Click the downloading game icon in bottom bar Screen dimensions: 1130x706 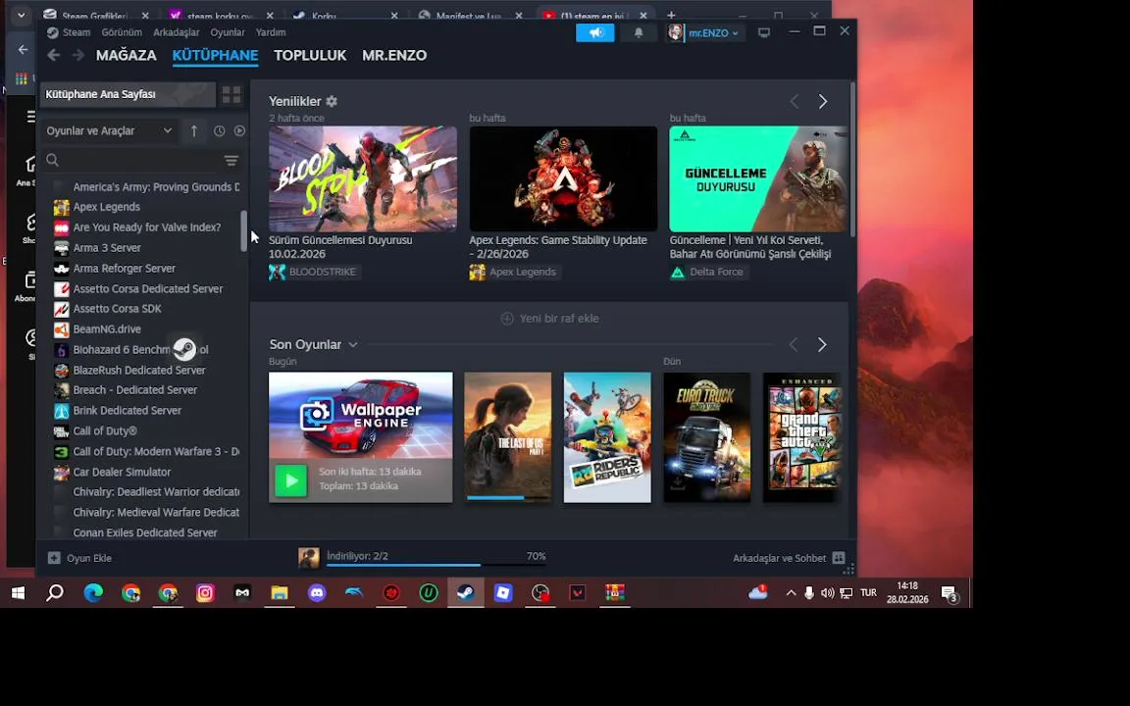click(x=308, y=558)
